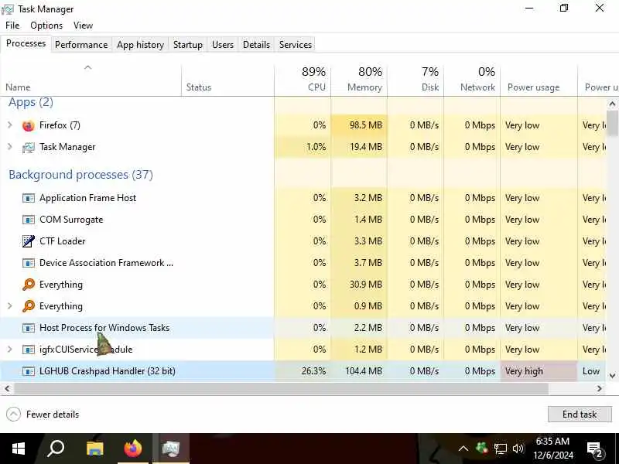The image size is (619, 464).
Task: Click the Task Manager process icon
Action: [29, 147]
